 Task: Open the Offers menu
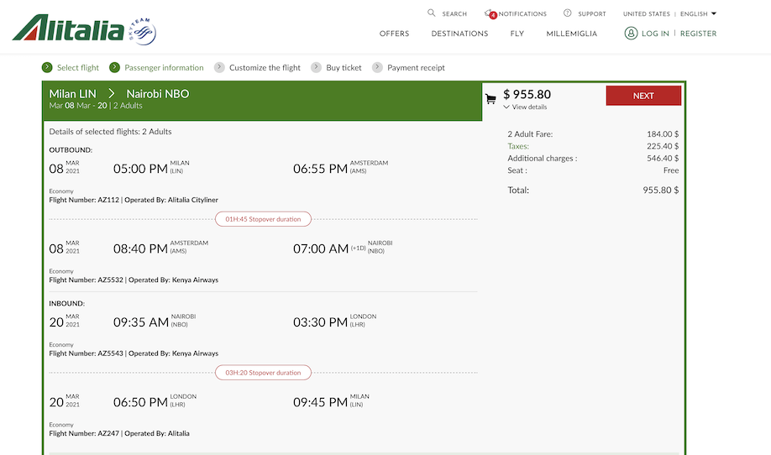pos(395,34)
